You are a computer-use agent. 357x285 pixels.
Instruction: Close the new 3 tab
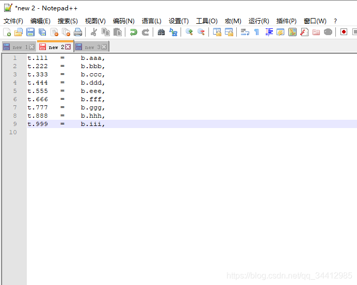tap(104, 47)
